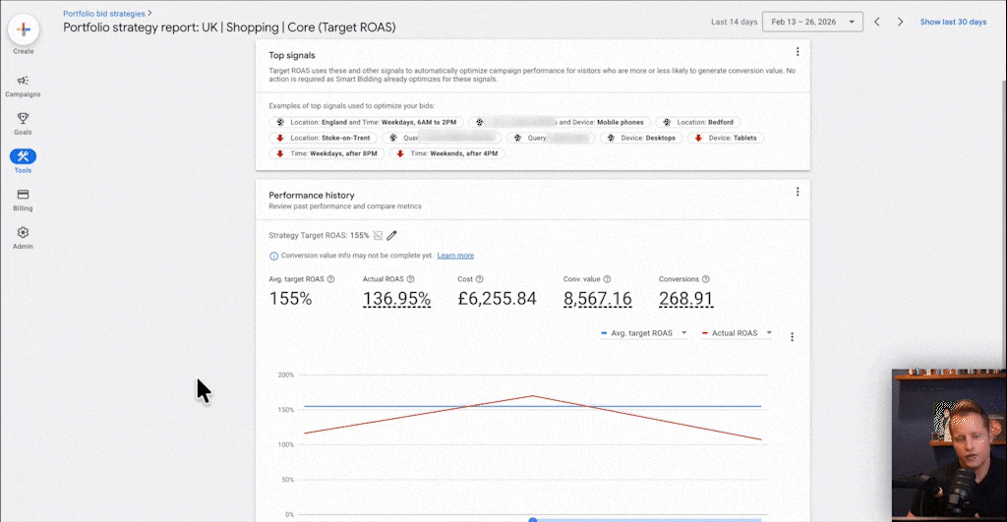Image resolution: width=1007 pixels, height=522 pixels.
Task: Open the Goals trophy icon
Action: tap(23, 118)
